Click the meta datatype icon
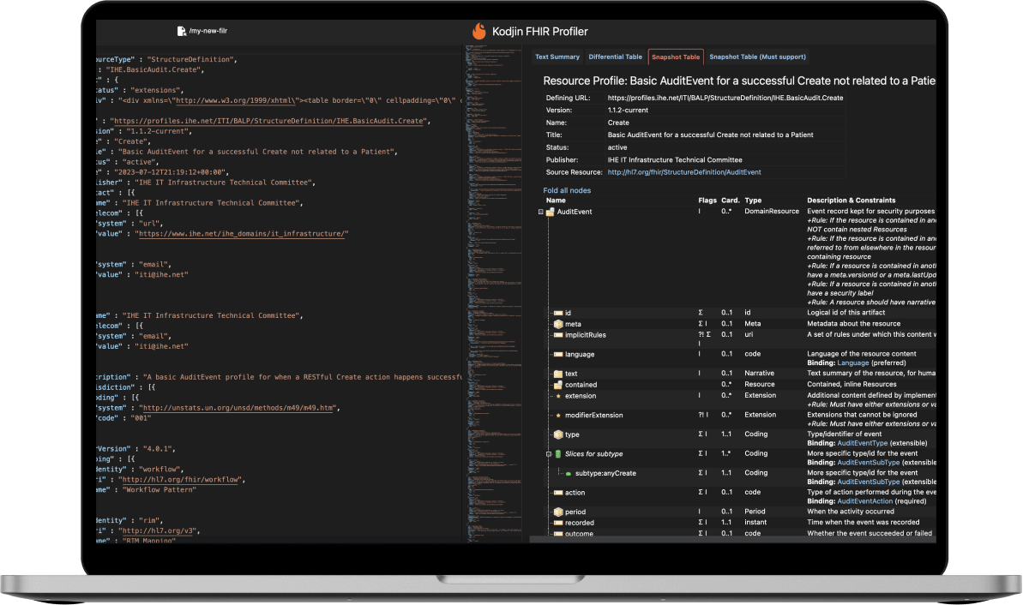The image size is (1023, 605). tap(558, 324)
